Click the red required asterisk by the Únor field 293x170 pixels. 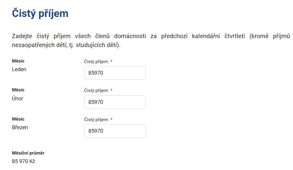click(x=111, y=90)
